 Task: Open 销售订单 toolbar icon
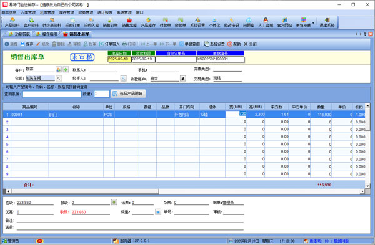(110, 22)
